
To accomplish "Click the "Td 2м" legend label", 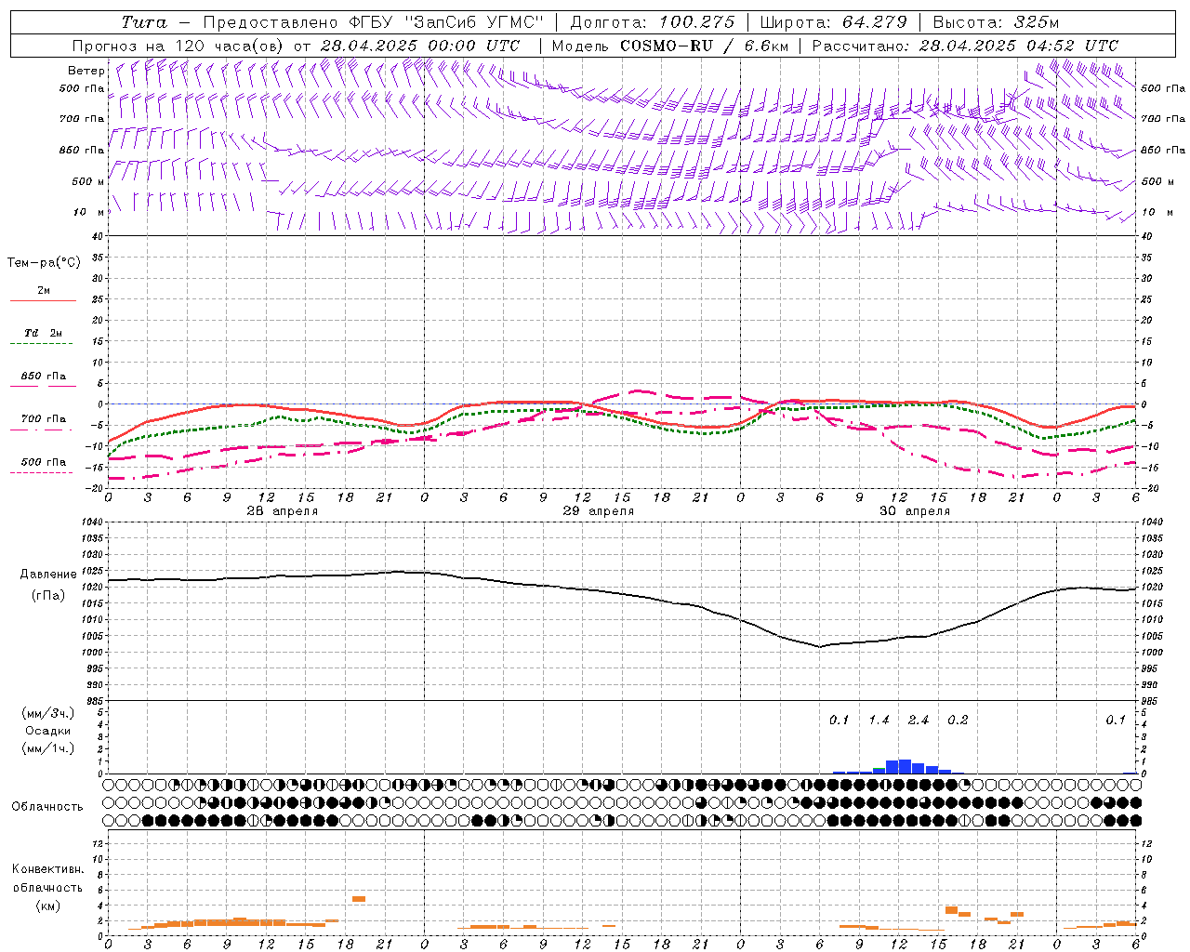I will [44, 333].
